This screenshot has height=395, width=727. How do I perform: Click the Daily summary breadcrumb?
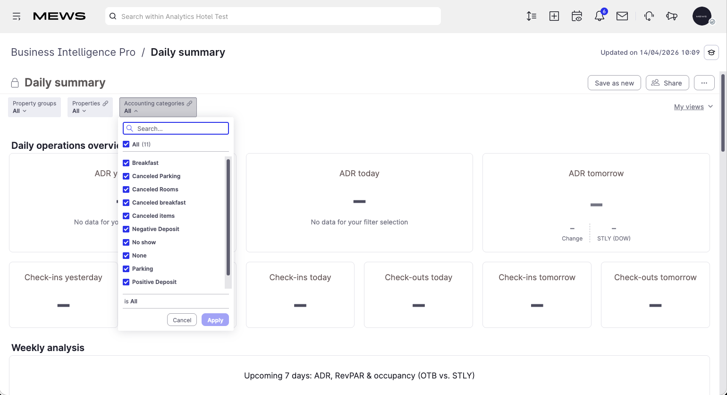(188, 52)
